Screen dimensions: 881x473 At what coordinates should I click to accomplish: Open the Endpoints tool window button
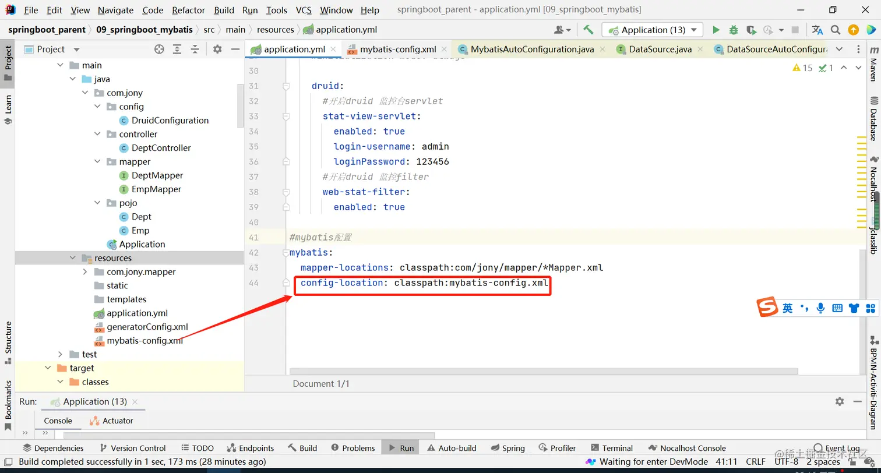251,448
